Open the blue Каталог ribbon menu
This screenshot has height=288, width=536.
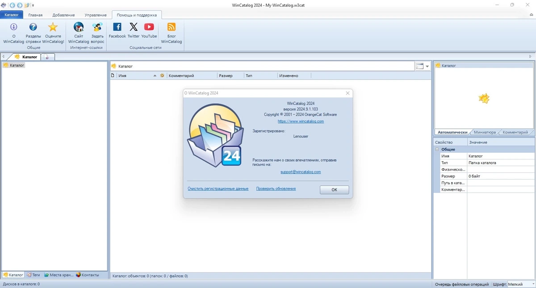tap(12, 15)
